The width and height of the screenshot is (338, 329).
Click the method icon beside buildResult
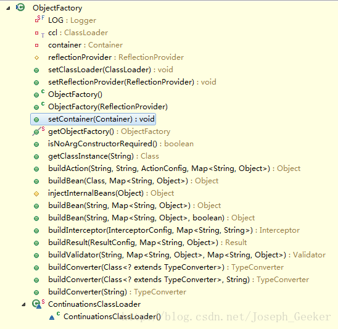[x=36, y=243]
